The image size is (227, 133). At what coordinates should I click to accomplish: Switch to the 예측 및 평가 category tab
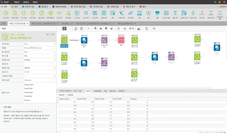129,7
